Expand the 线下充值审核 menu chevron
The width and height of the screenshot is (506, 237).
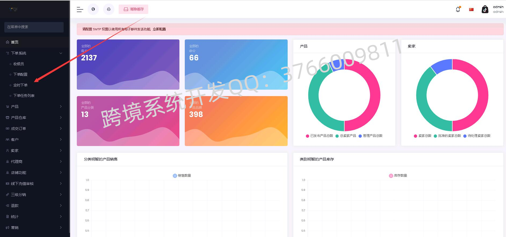tap(61, 184)
